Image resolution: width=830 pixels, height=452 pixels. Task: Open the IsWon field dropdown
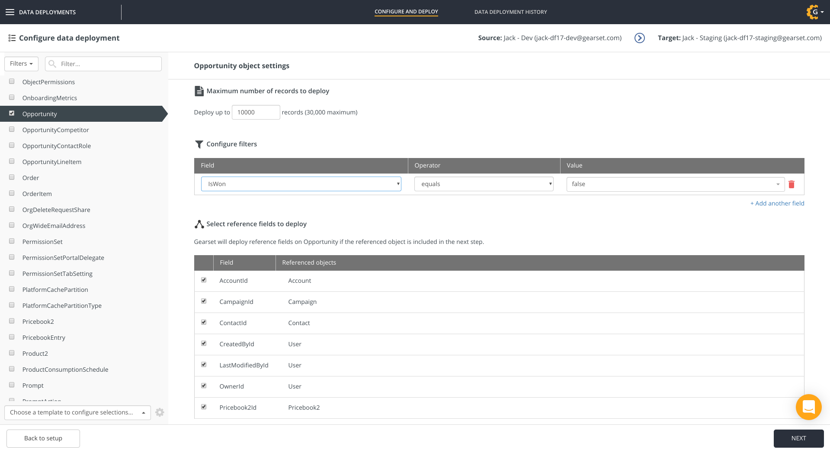tap(301, 184)
